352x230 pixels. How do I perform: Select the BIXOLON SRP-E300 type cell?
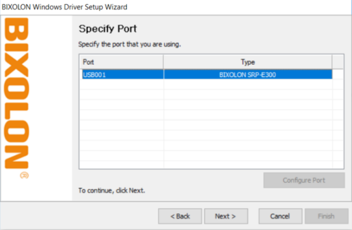(248, 74)
